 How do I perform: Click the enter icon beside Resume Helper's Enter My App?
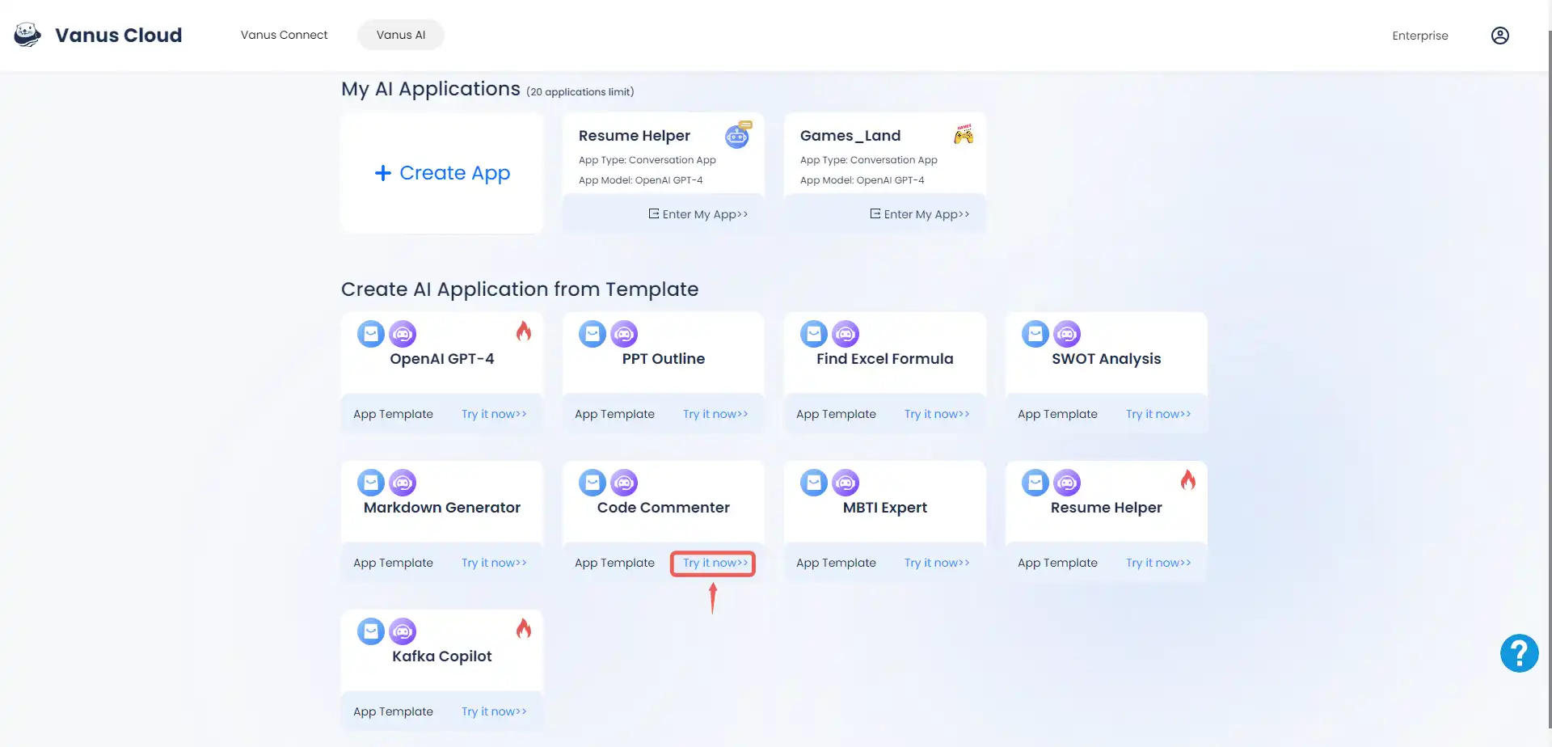tap(653, 213)
